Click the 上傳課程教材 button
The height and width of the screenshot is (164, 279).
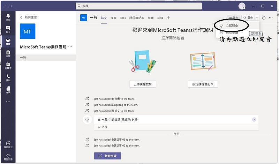pos(143,84)
